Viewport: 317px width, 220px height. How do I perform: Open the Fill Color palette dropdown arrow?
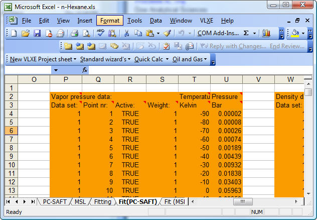(303, 33)
